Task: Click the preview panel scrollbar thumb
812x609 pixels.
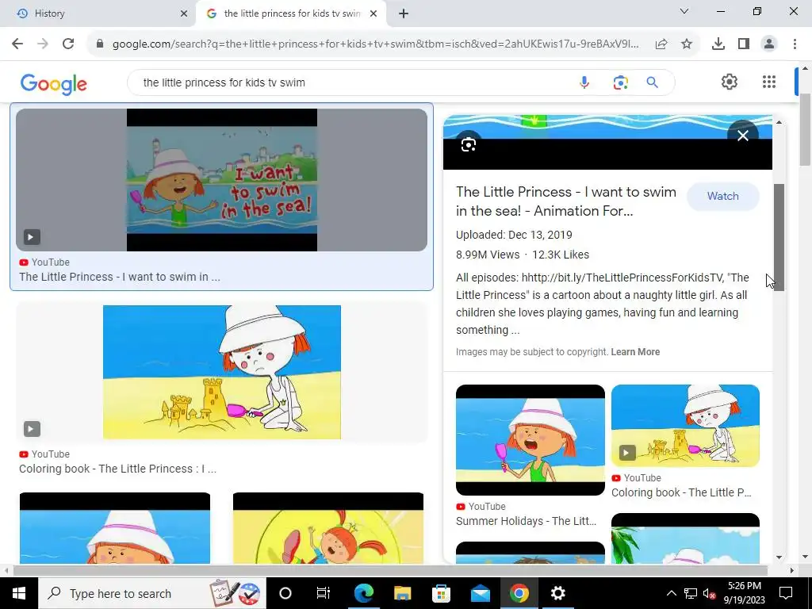Action: (x=779, y=237)
